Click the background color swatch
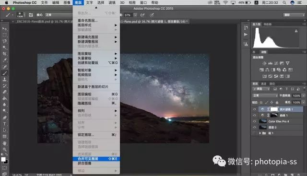 pos(6,162)
